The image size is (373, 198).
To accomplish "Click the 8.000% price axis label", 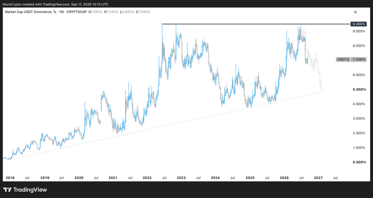I will pyautogui.click(x=359, y=46).
